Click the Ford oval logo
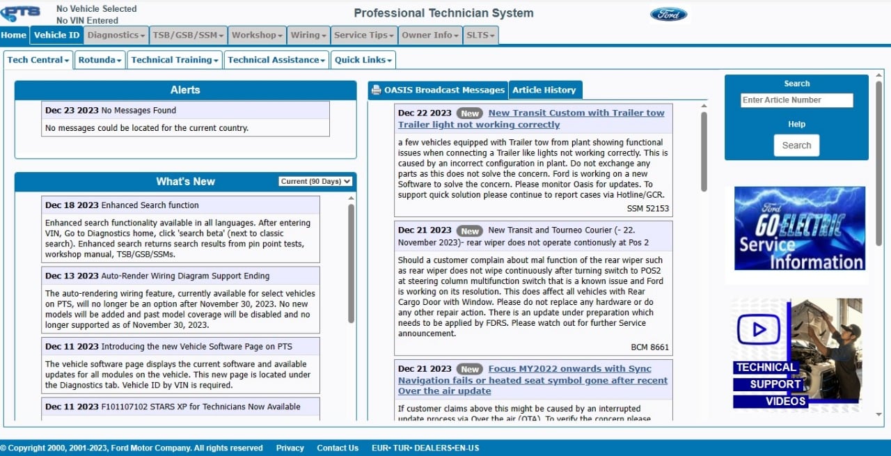Image resolution: width=891 pixels, height=456 pixels. [x=668, y=15]
